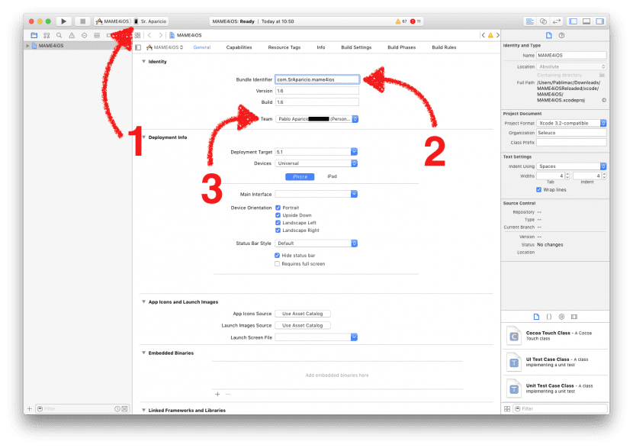
Task: Switch to the Build Phases tab
Action: coord(401,47)
